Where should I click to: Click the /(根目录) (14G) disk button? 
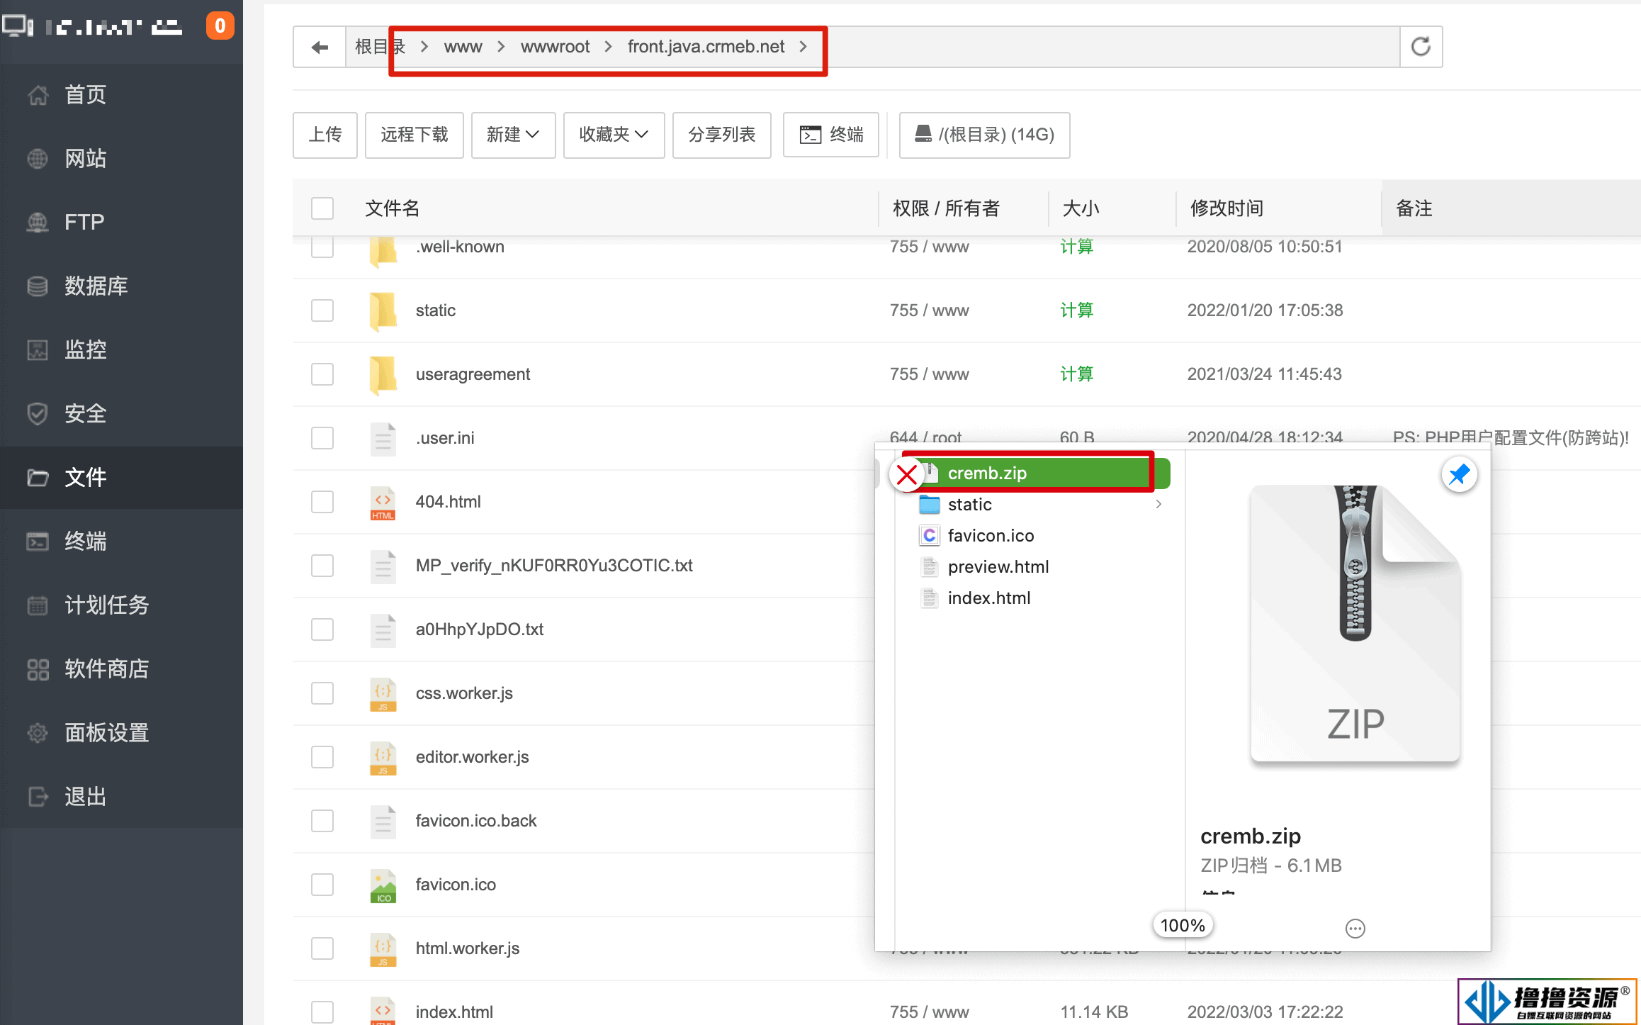(984, 135)
